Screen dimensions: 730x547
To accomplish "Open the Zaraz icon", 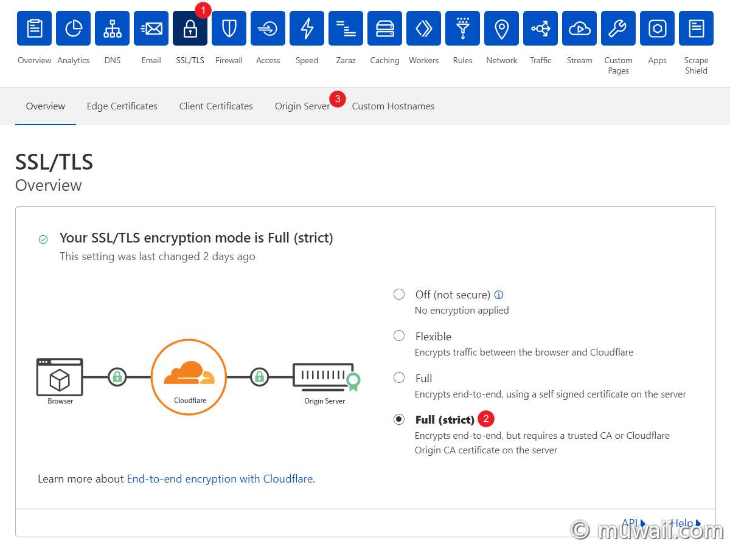I will click(346, 29).
